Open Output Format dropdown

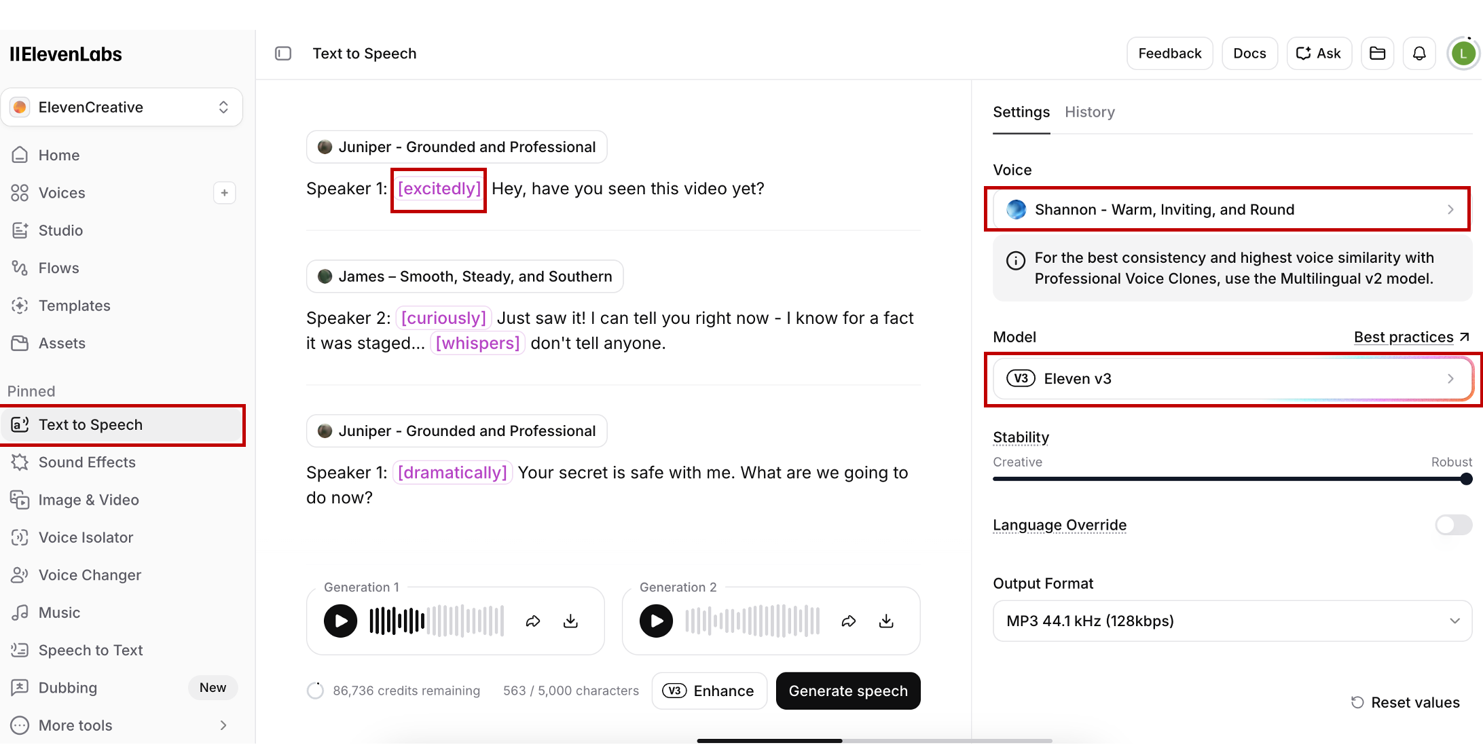coord(1232,621)
